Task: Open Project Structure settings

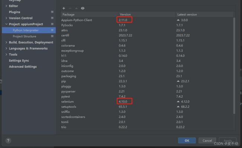Action: pos(24,36)
